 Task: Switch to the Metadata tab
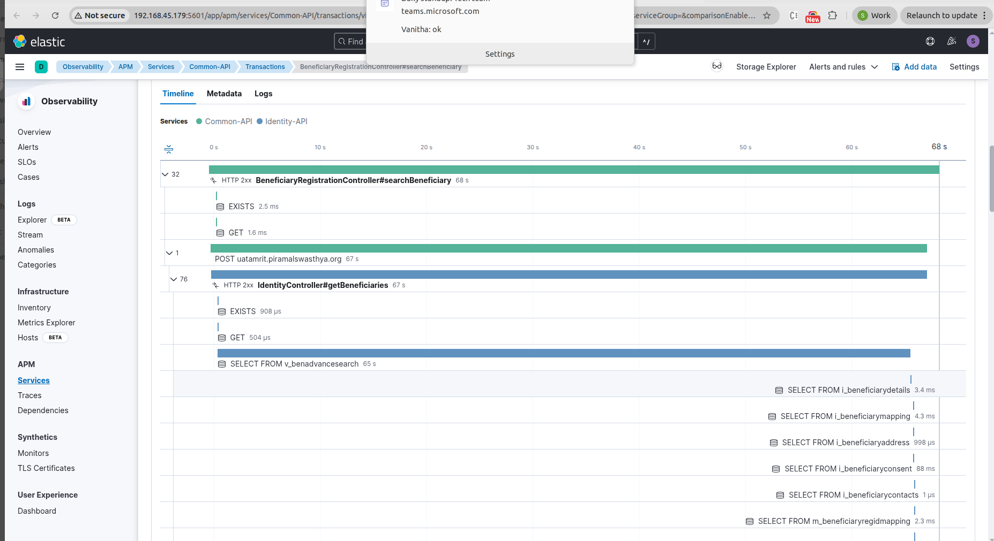(x=224, y=94)
